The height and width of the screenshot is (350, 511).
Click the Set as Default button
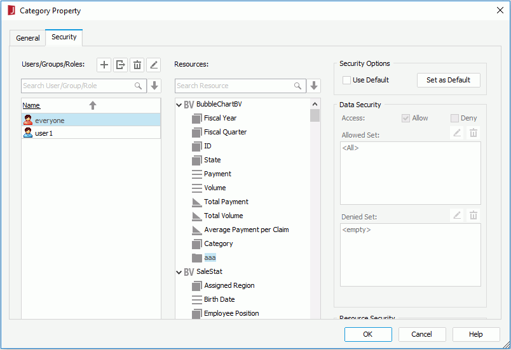449,80
